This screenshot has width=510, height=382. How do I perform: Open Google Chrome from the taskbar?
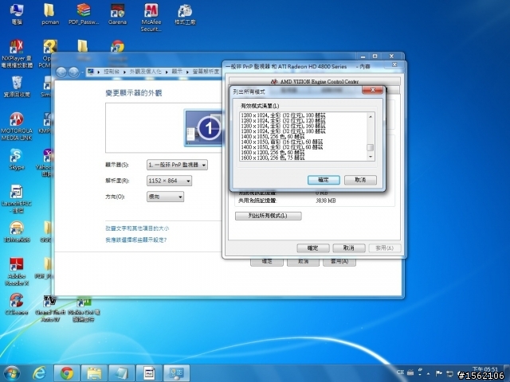pyautogui.click(x=67, y=373)
